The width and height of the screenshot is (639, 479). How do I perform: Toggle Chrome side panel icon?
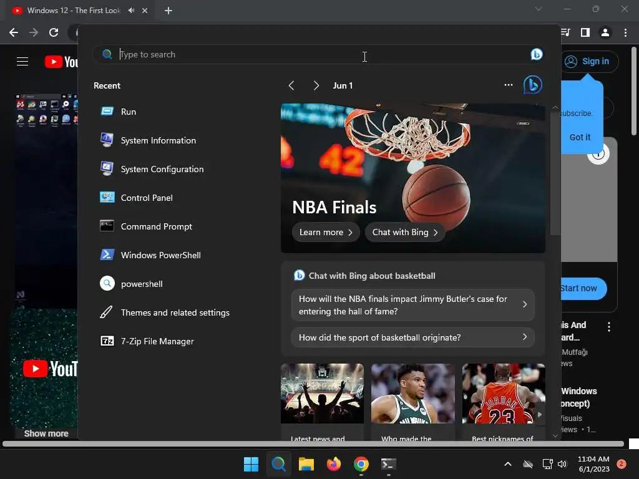585,32
